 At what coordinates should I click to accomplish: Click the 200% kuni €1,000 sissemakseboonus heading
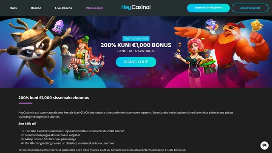pos(54,98)
